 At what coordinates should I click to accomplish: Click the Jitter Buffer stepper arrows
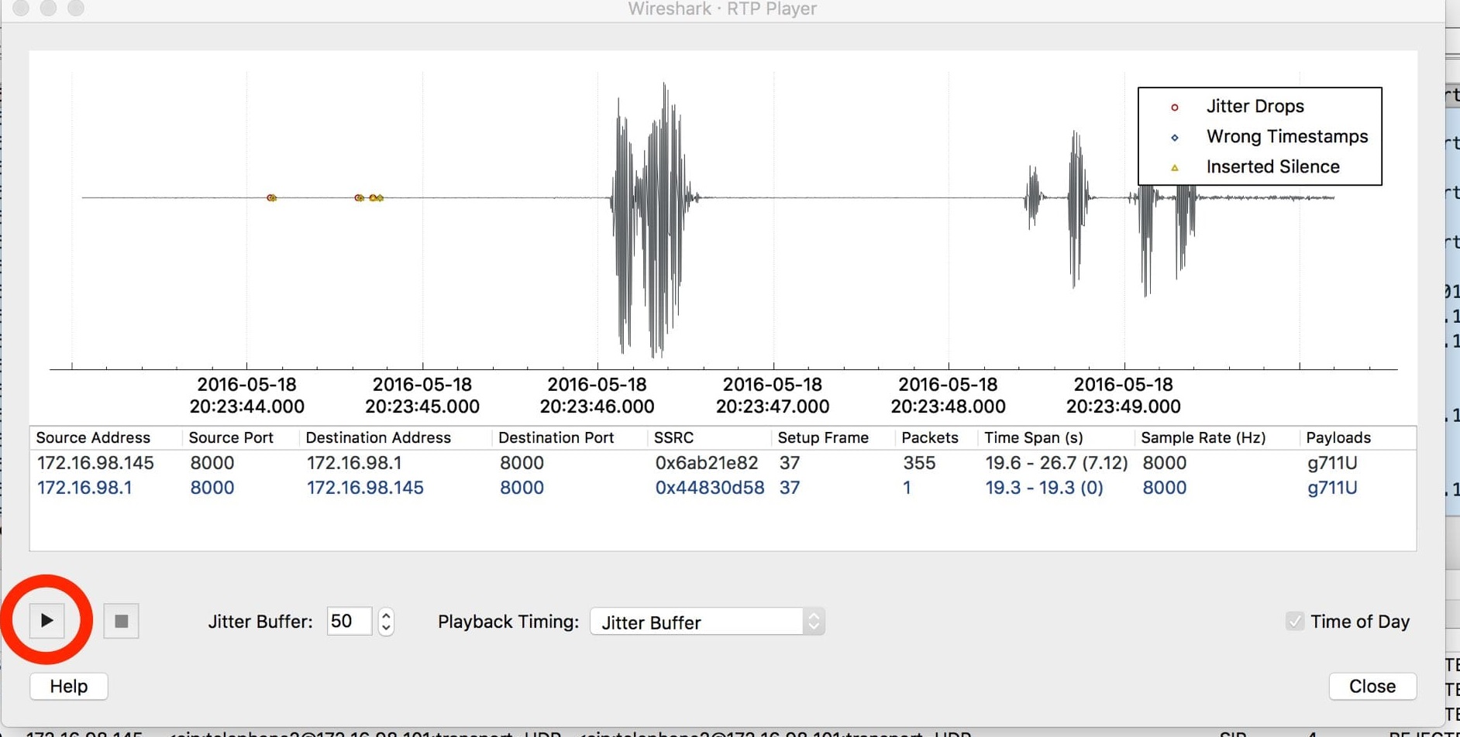pyautogui.click(x=386, y=622)
